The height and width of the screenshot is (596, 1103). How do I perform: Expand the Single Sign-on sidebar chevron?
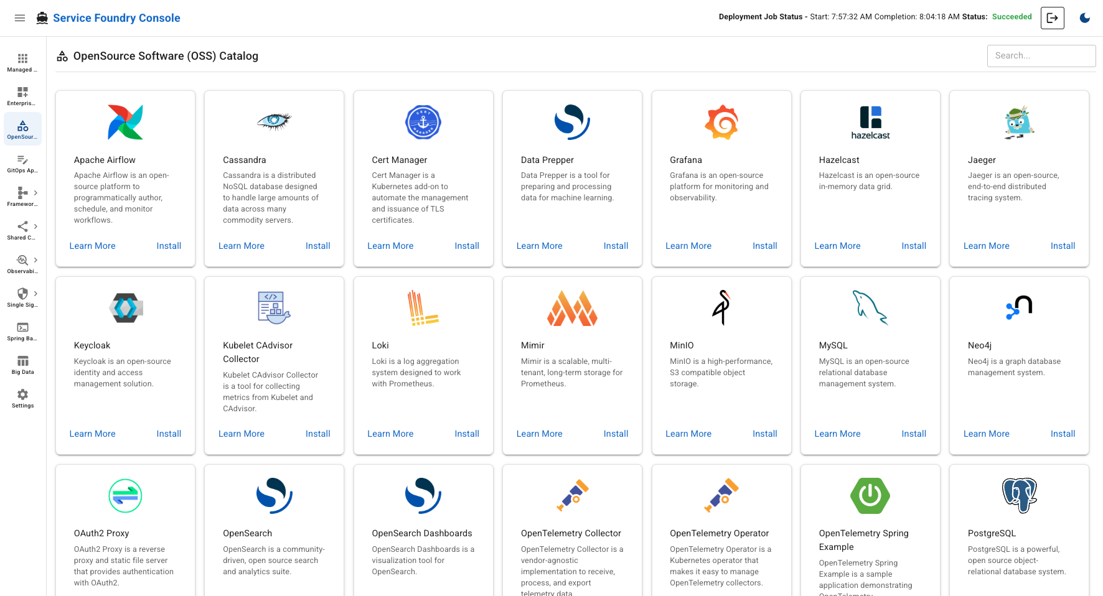coord(35,294)
